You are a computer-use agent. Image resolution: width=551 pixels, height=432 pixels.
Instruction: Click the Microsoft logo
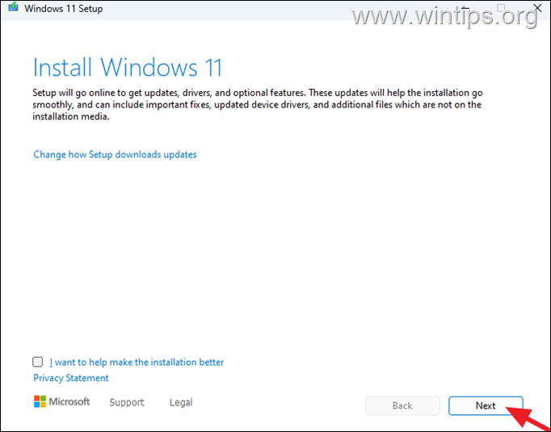(61, 401)
